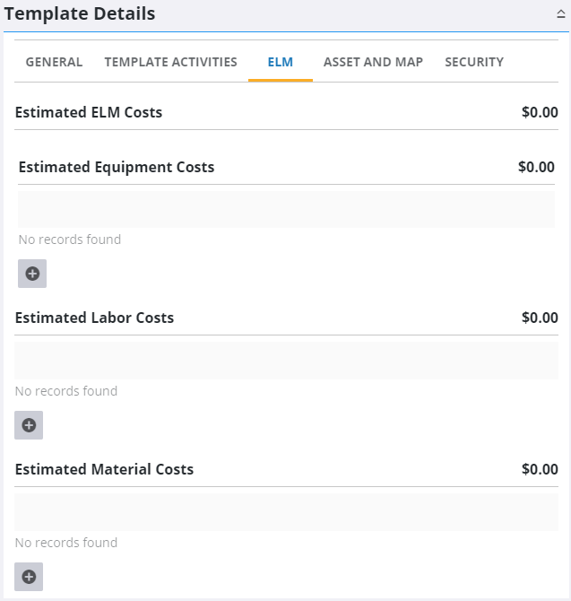Screen dimensions: 571x601
Task: Add a new equipment cost record
Action: pos(32,274)
